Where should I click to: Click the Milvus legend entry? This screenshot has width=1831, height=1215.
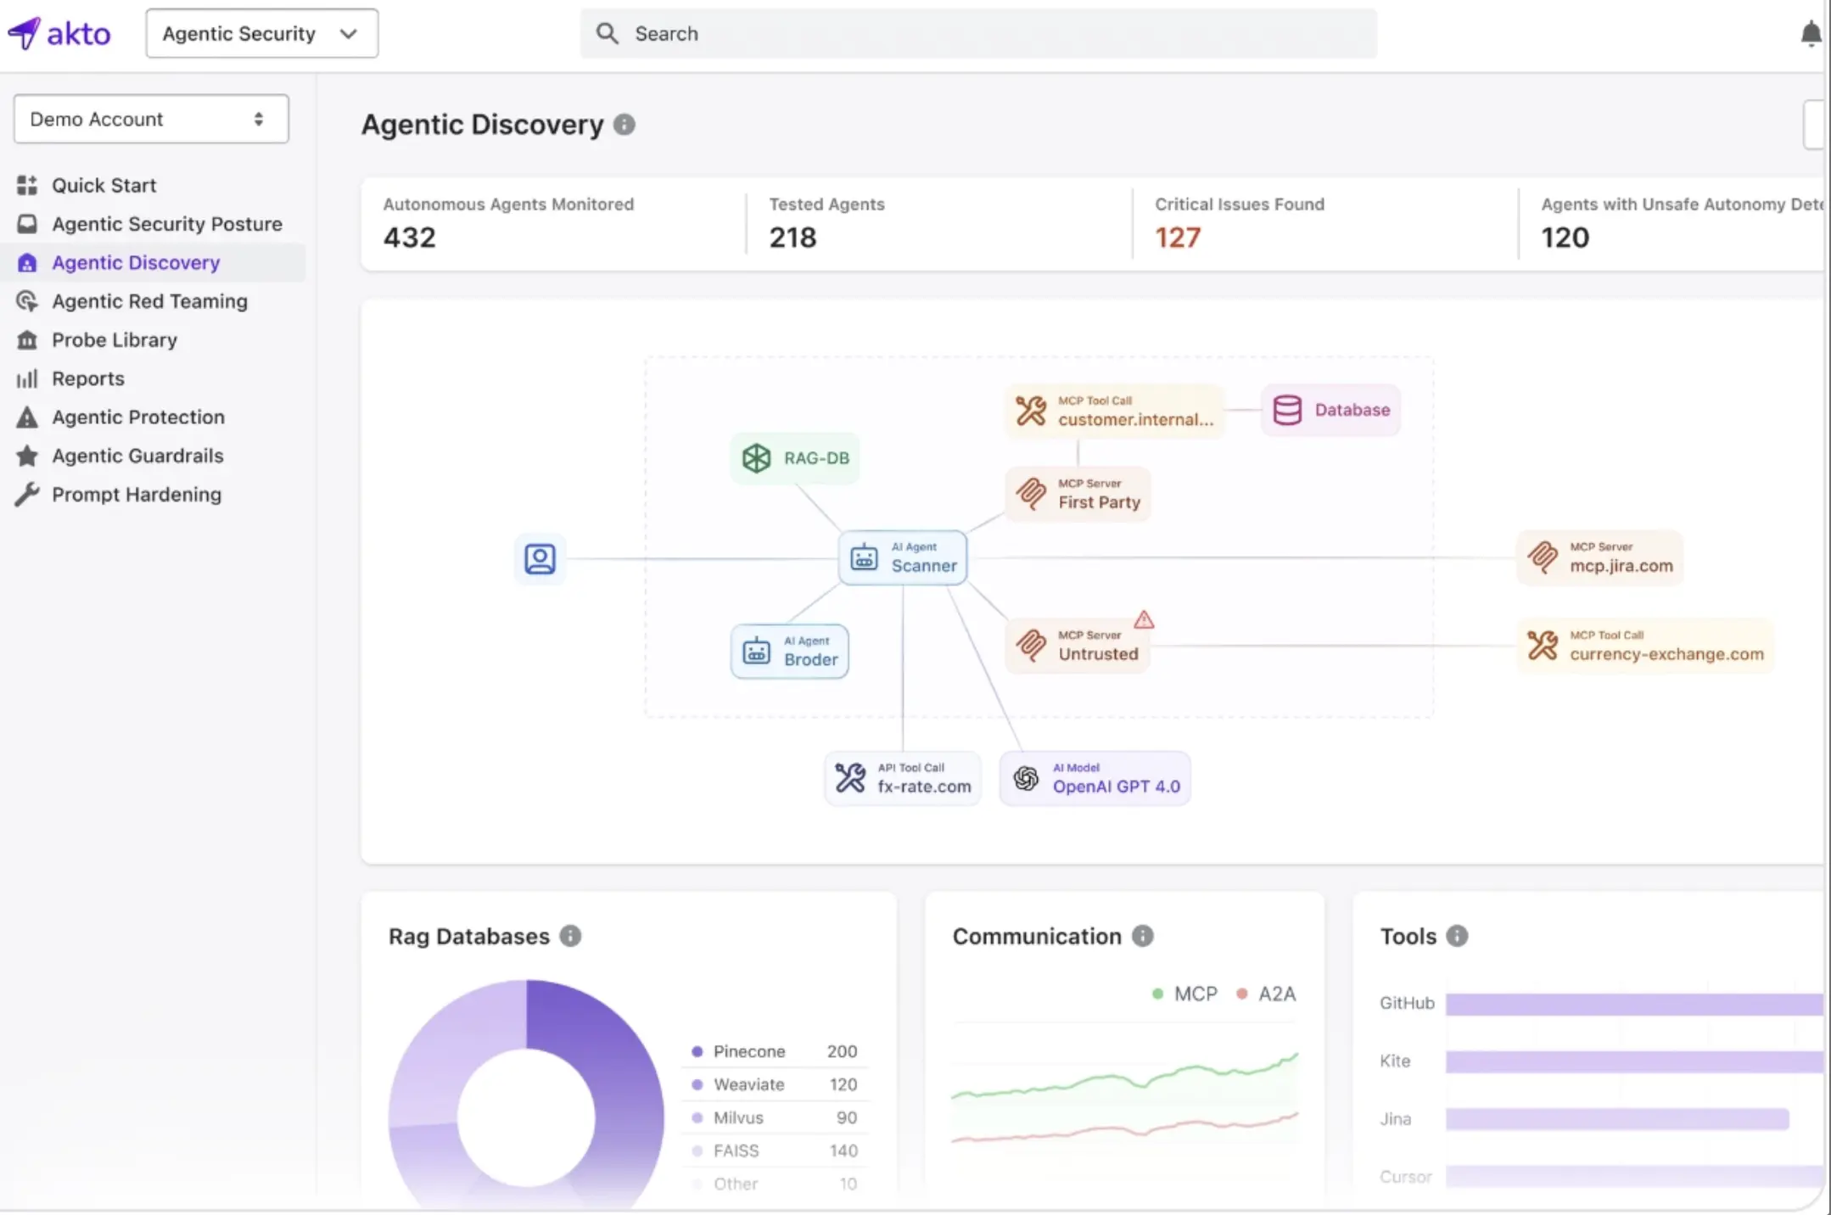(x=774, y=1117)
